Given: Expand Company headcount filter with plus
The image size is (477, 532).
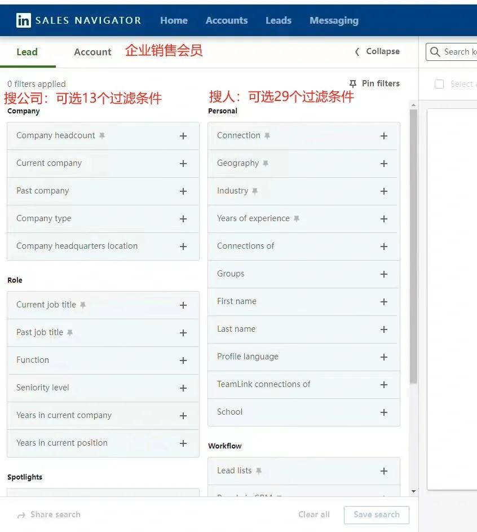Looking at the screenshot, I should (183, 136).
